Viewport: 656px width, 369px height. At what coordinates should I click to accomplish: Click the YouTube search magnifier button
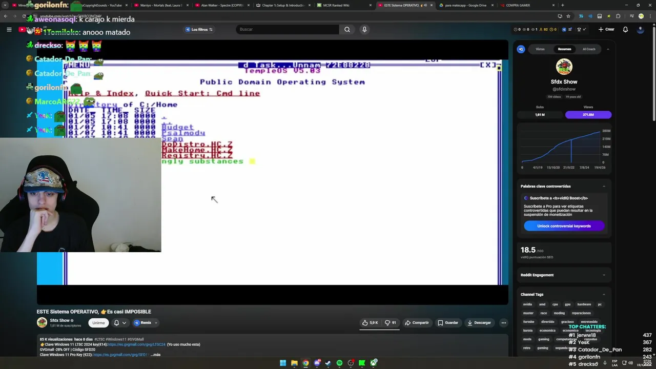347,29
